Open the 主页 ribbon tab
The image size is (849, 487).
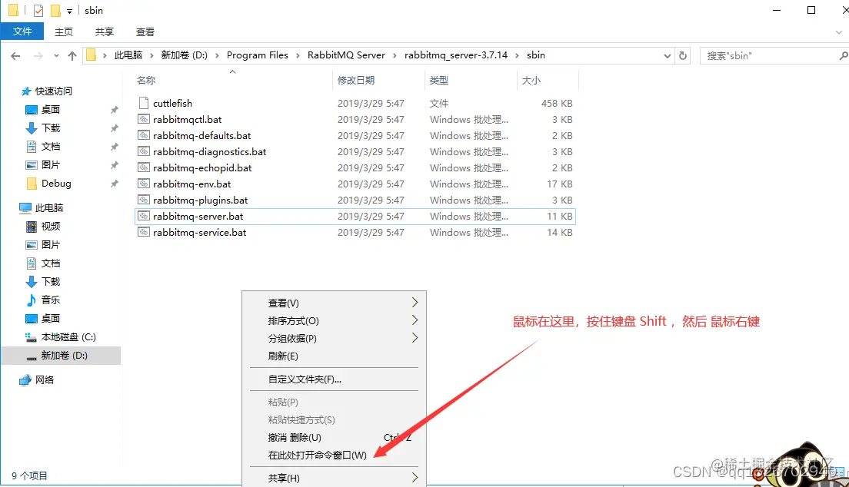pyautogui.click(x=63, y=32)
